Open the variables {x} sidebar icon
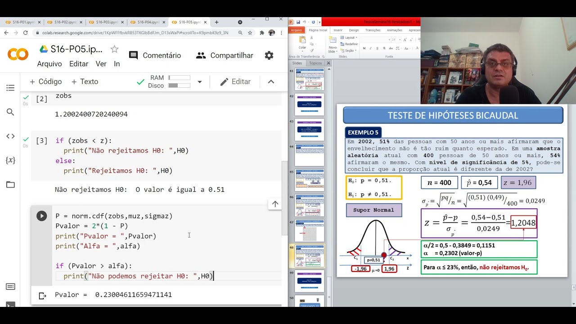 tap(10, 160)
